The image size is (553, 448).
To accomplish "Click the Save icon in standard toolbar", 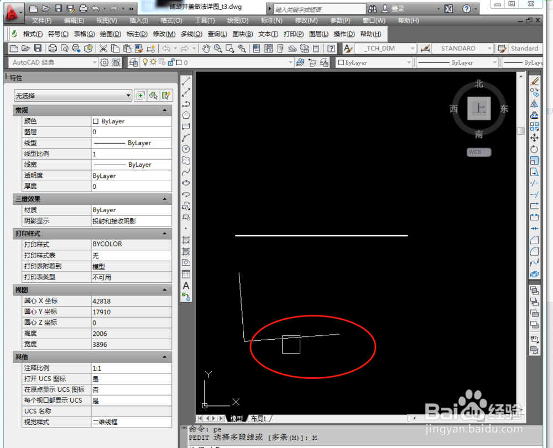I will click(x=38, y=49).
